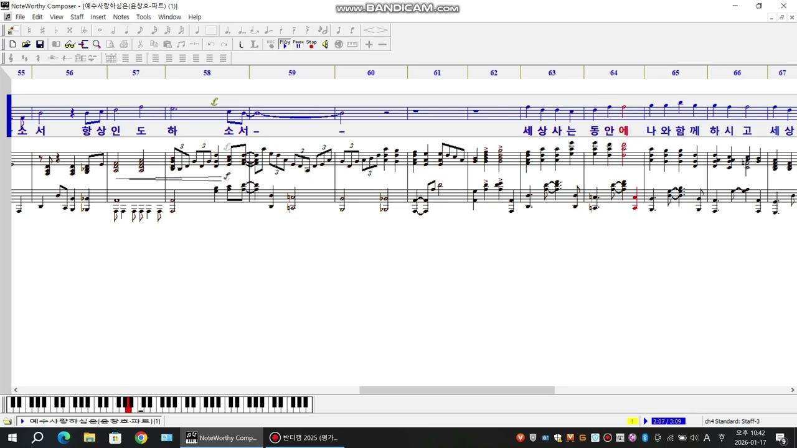The height and width of the screenshot is (448, 797).
Task: Click the minus toolbar icon
Action: point(382,44)
